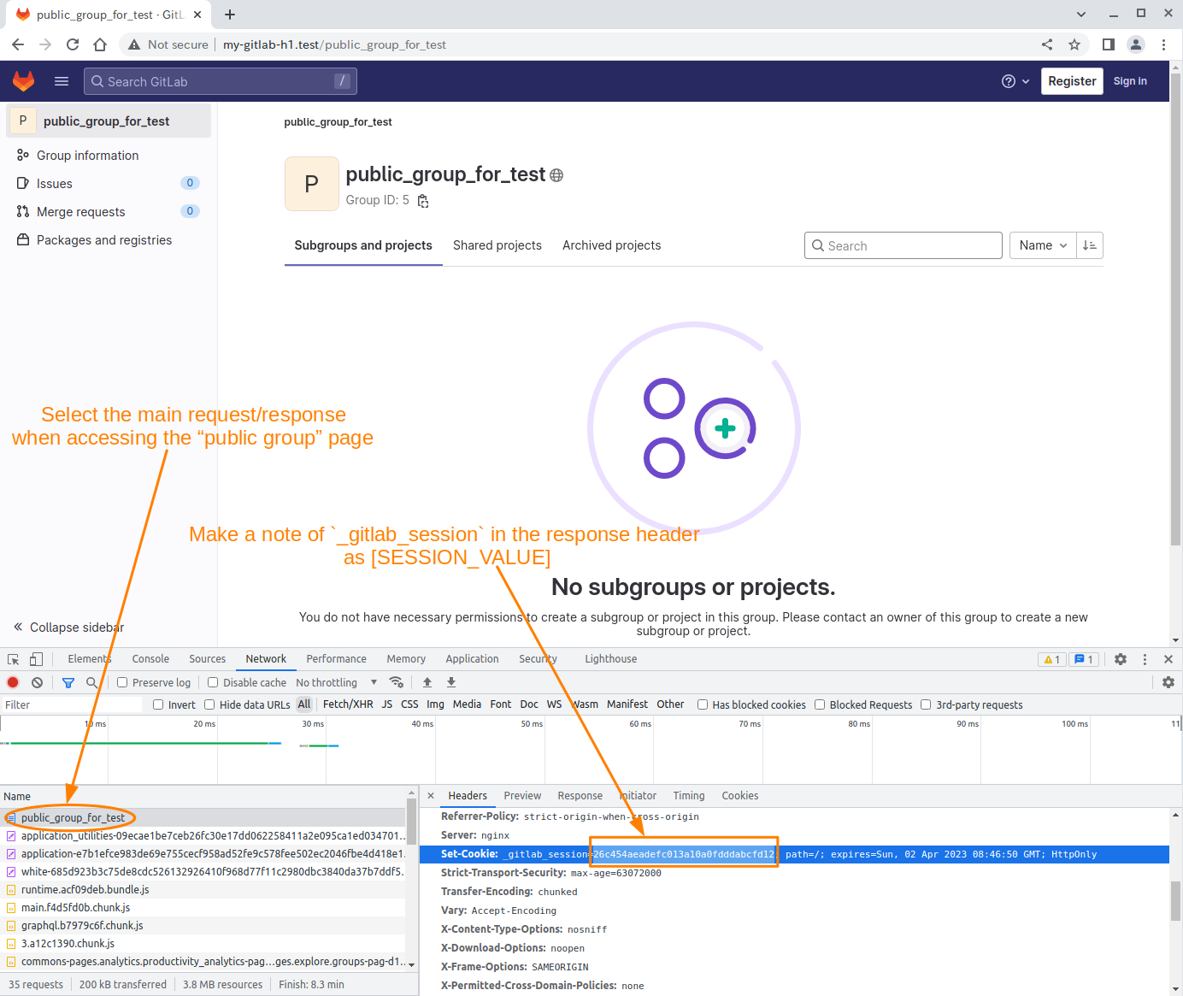This screenshot has width=1183, height=996.
Task: Click the GitLab fox logo
Action: pos(24,81)
